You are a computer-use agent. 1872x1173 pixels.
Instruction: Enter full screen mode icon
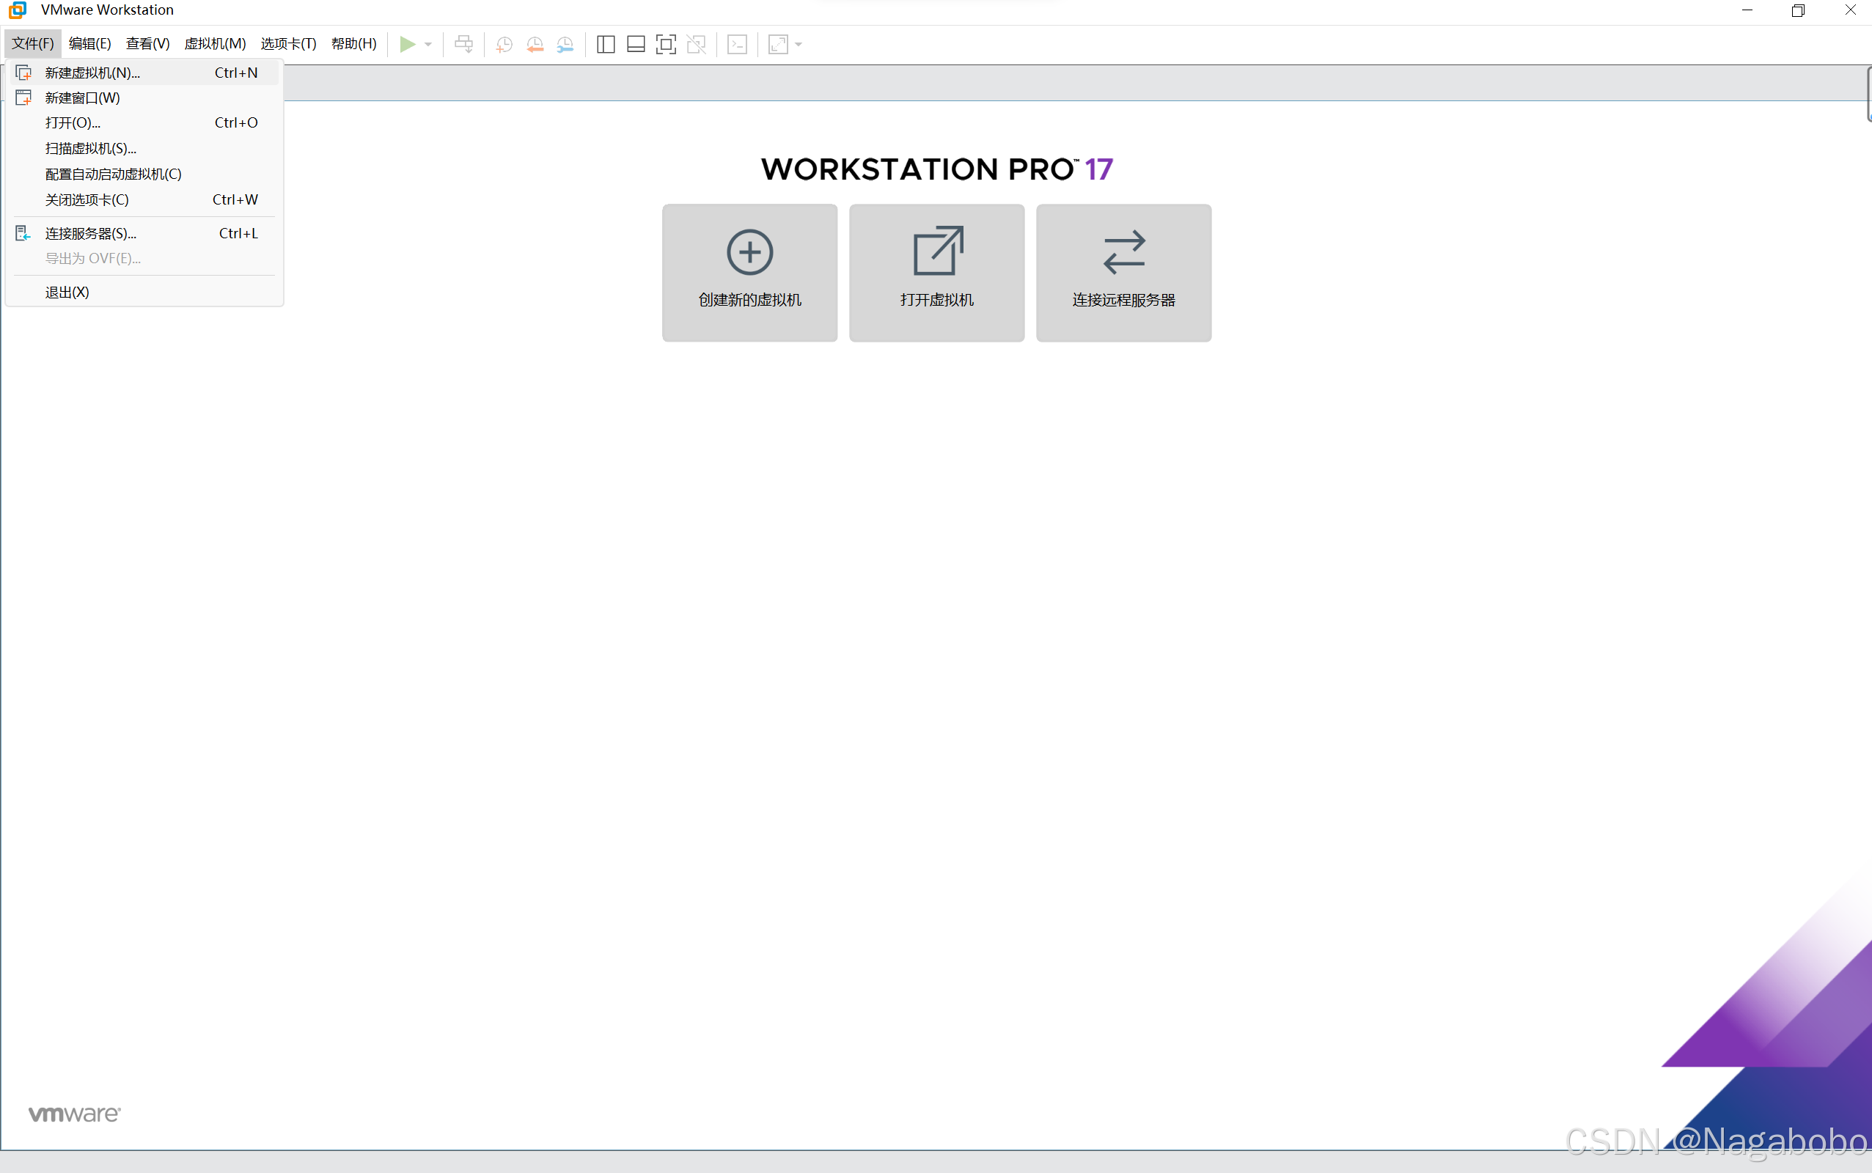tap(666, 44)
